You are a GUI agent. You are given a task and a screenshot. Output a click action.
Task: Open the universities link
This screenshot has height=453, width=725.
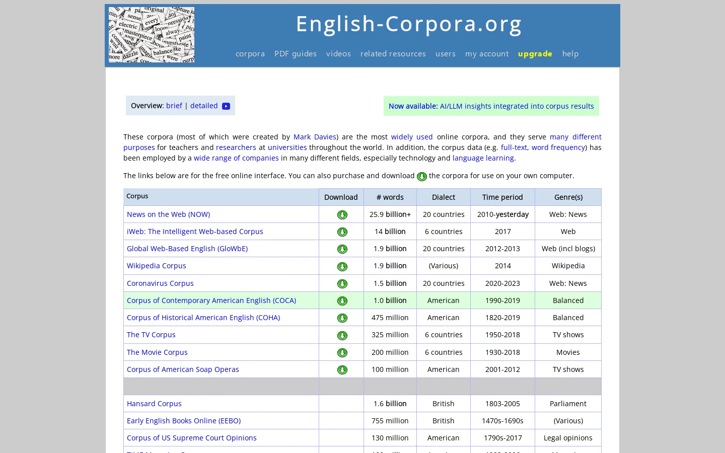coord(287,147)
